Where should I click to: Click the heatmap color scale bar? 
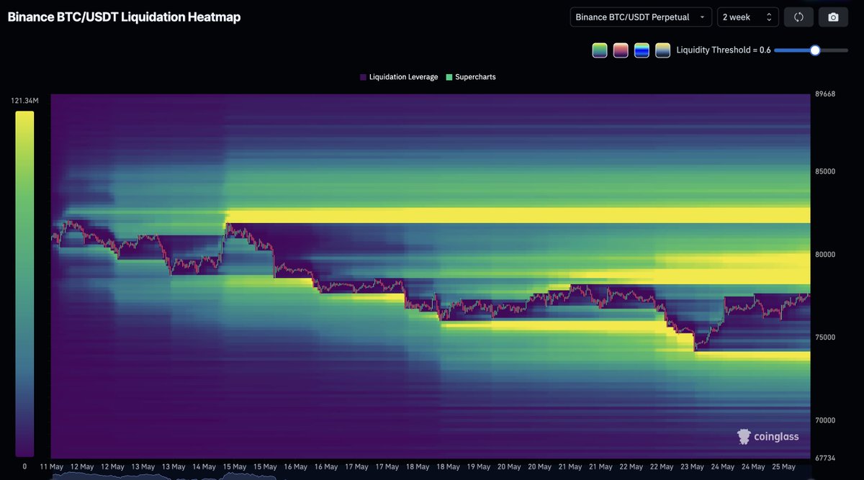pos(24,284)
